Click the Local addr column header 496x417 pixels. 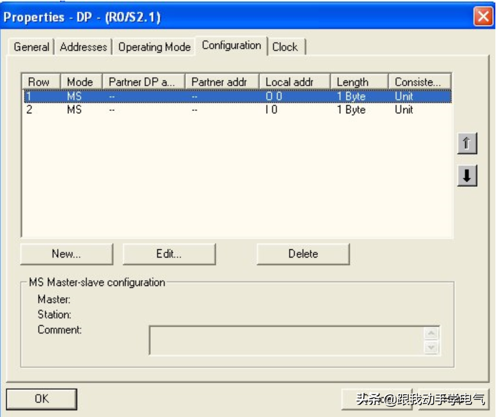[295, 82]
